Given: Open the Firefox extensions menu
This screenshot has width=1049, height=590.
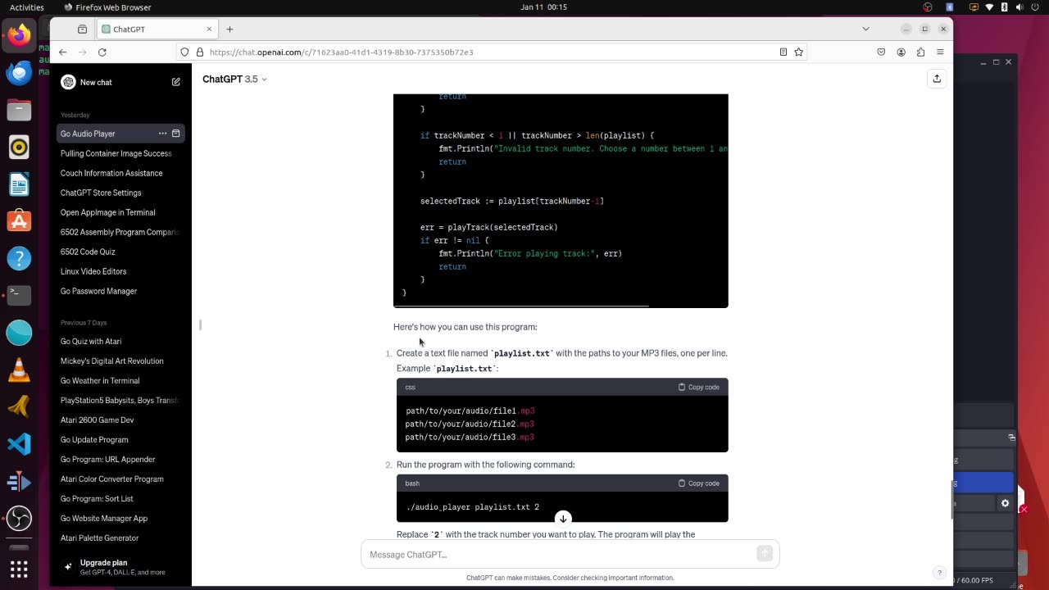Looking at the screenshot, I should pos(920,52).
